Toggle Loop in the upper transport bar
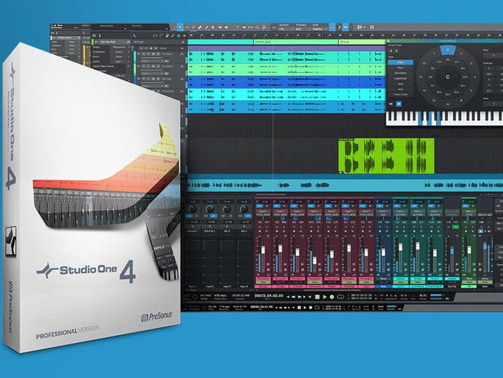 [x=340, y=297]
